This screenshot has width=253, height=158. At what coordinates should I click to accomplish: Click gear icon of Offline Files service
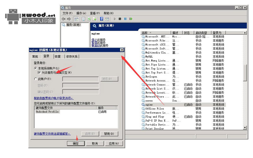point(143,108)
